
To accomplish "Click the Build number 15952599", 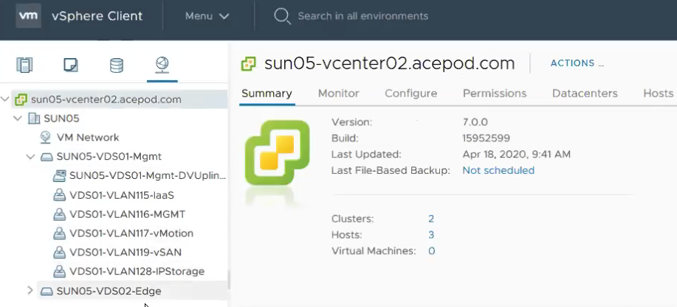I will [487, 138].
